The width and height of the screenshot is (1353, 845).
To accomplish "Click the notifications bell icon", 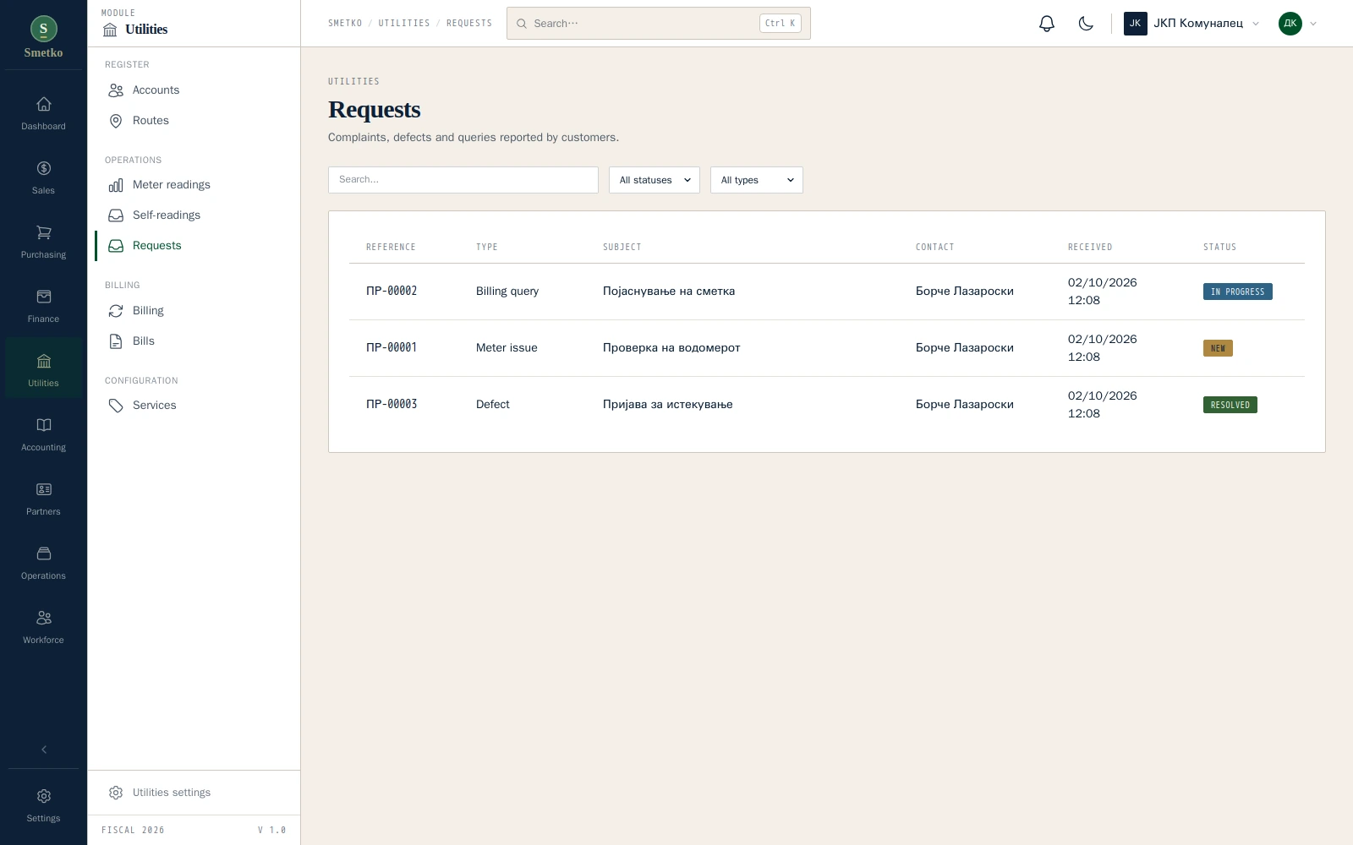I will pos(1047,24).
